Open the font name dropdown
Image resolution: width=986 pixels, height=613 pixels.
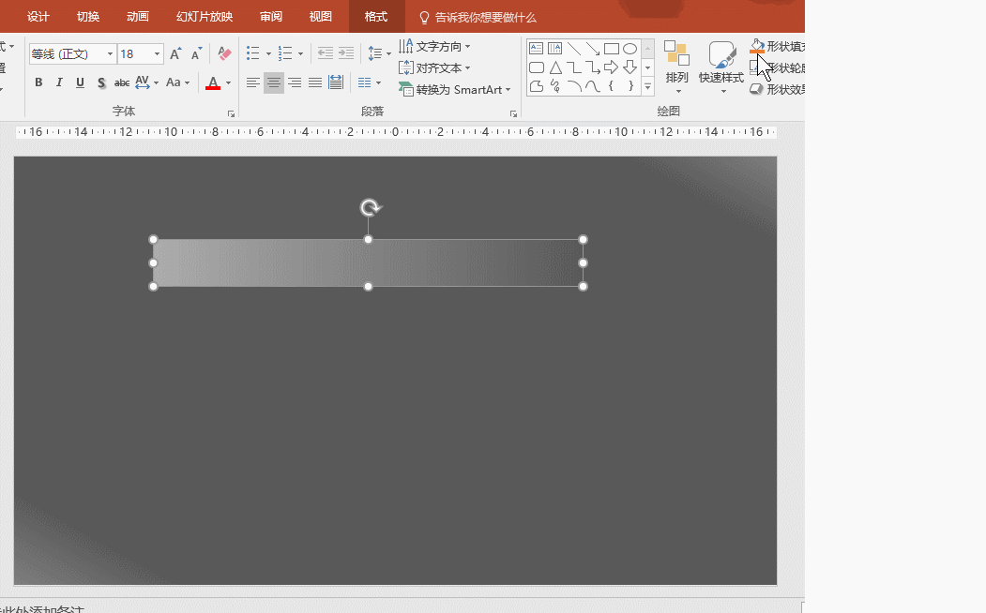tap(110, 54)
